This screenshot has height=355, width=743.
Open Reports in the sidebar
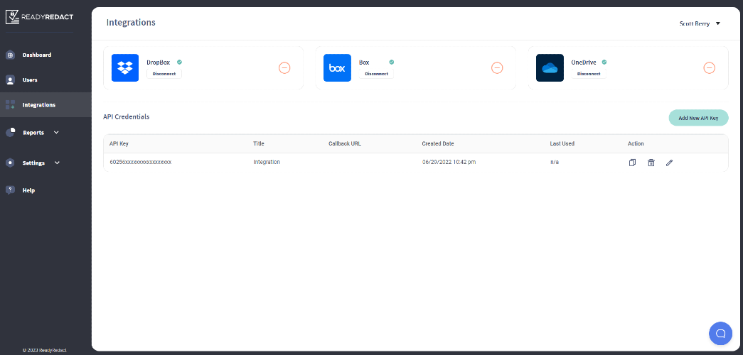[33, 133]
